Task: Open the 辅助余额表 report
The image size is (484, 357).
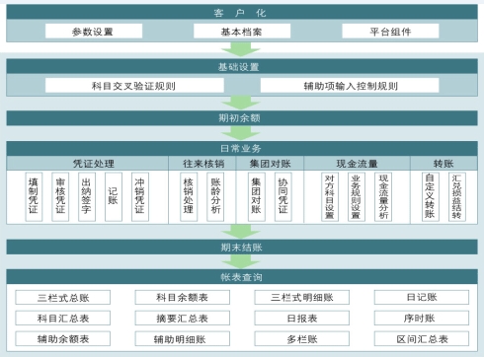Action: [x=63, y=338]
